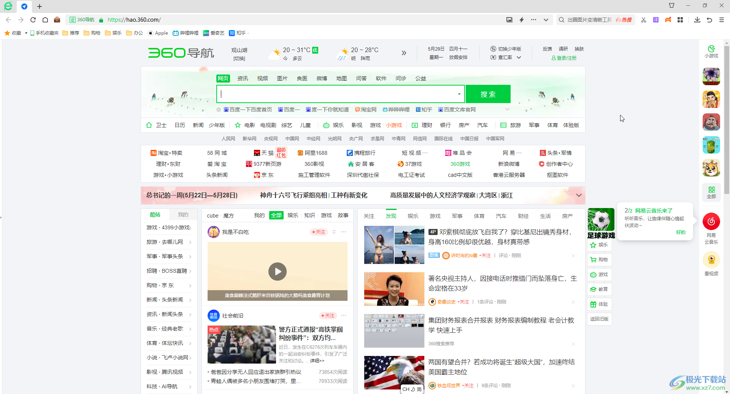Select the 地图 search tab
This screenshot has height=394, width=730.
[341, 78]
